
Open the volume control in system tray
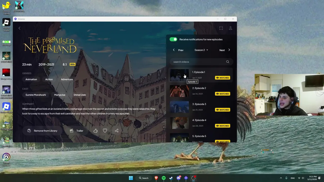(303, 178)
